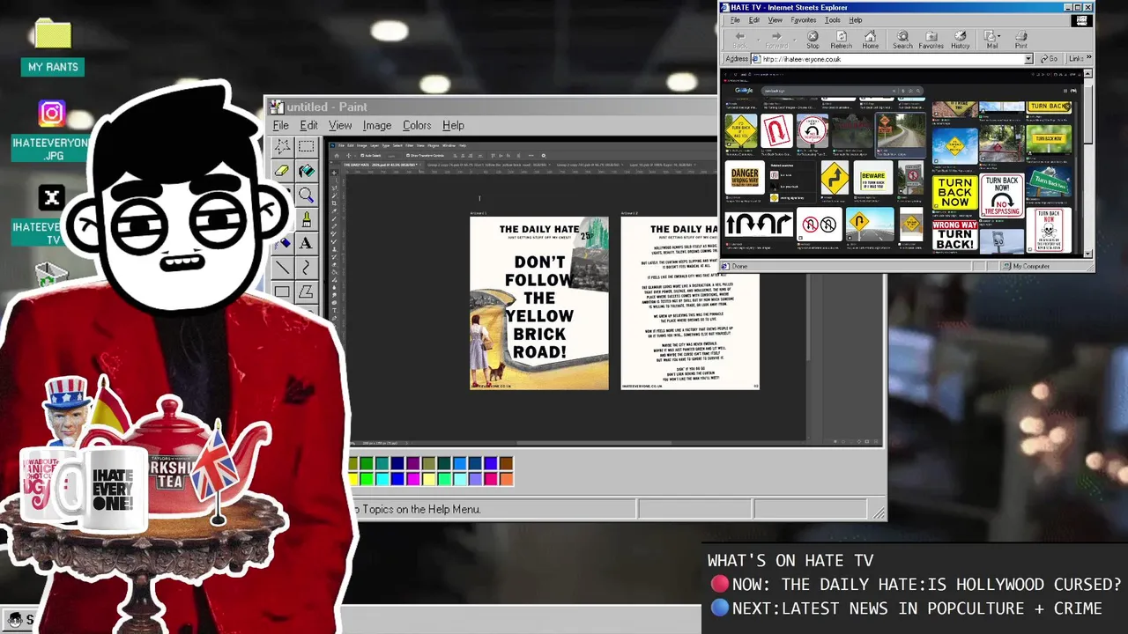The height and width of the screenshot is (634, 1128).
Task: Open the Edit menu in Paint
Action: pyautogui.click(x=308, y=125)
